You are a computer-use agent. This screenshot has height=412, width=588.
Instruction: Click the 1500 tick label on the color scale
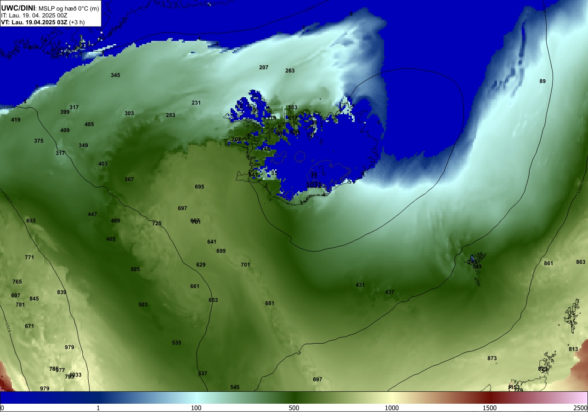tap(489, 408)
